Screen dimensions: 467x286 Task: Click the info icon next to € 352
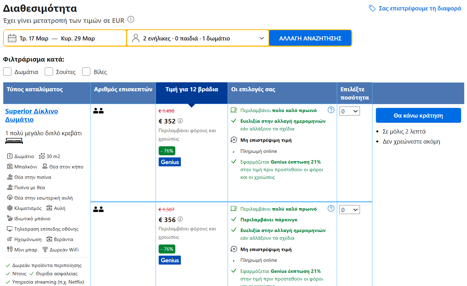(x=180, y=121)
